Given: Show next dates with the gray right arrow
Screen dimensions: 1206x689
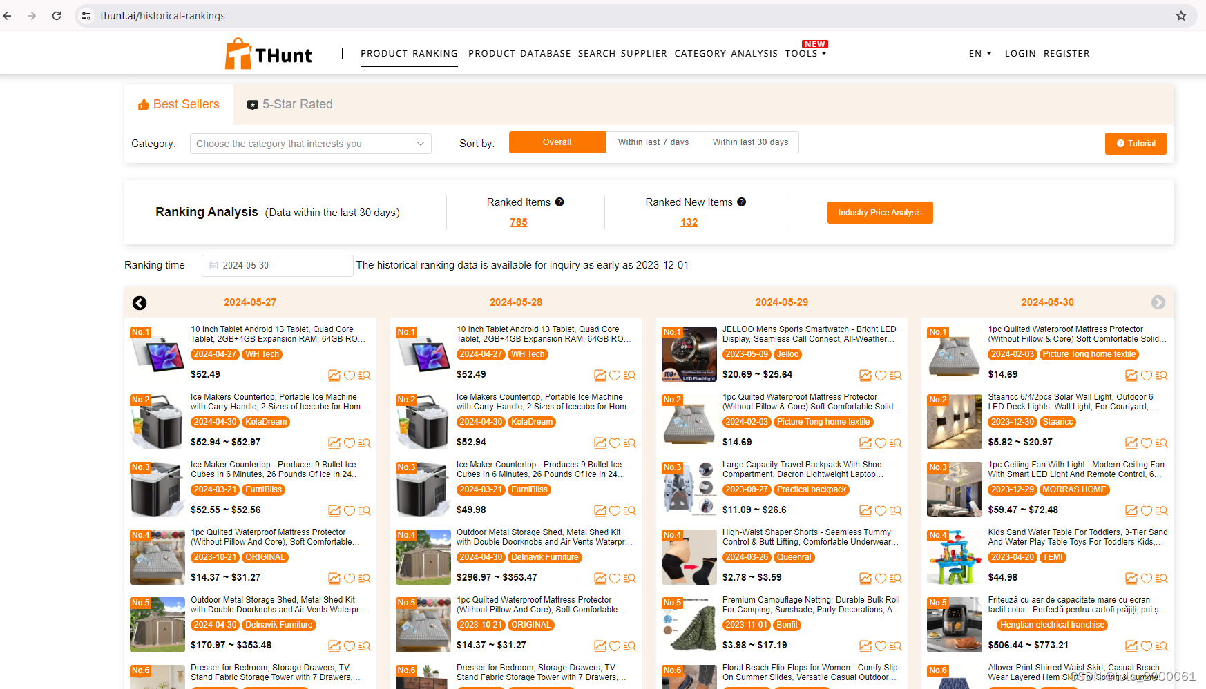Looking at the screenshot, I should (1158, 302).
